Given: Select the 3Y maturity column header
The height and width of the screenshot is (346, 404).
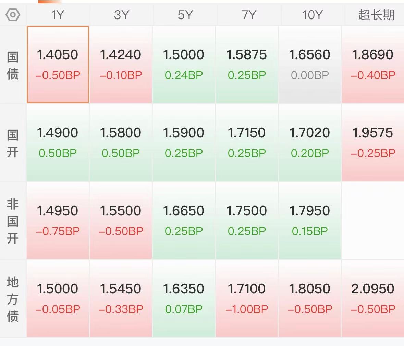Looking at the screenshot, I should [x=121, y=15].
